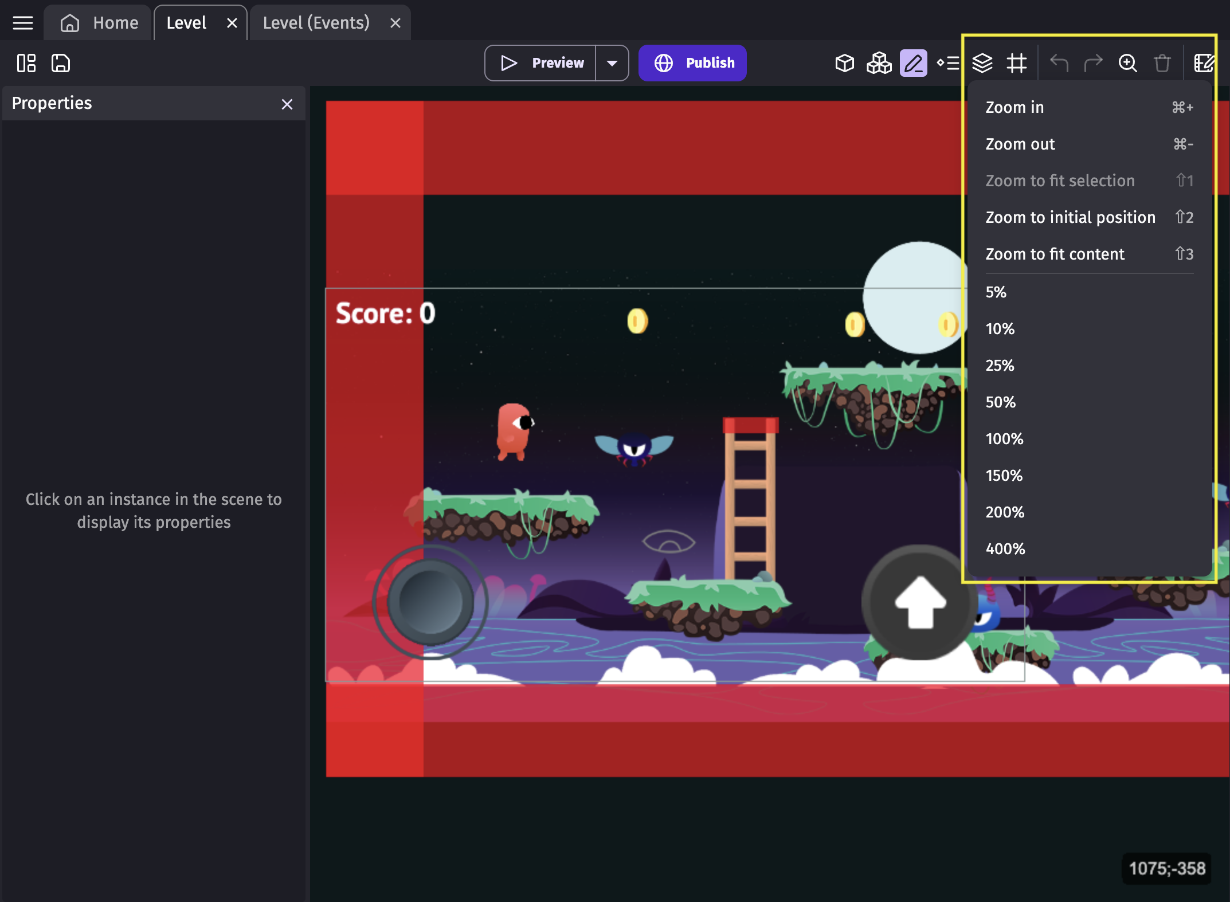Choose 100% zoom level

click(1004, 439)
